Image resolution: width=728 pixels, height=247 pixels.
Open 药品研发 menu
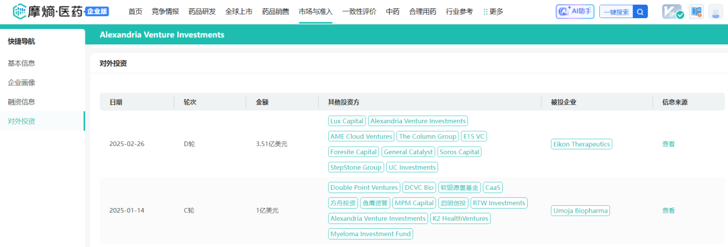[x=202, y=11]
